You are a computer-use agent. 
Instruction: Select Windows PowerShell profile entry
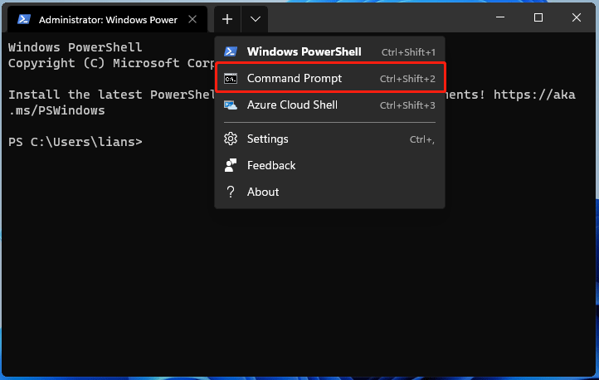coord(304,51)
